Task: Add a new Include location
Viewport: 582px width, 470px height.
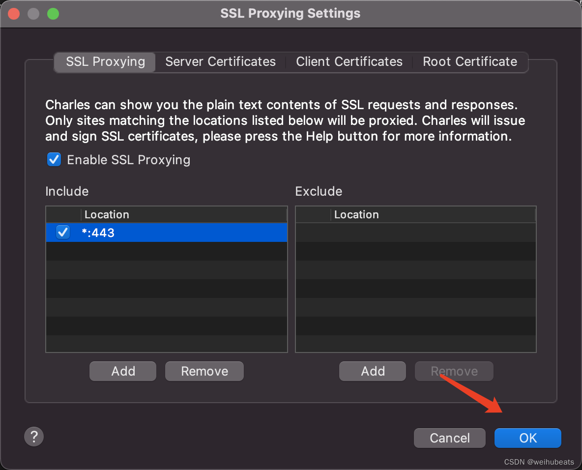Action: (123, 371)
